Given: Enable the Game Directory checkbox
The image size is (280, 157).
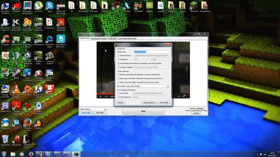Looking at the screenshot, I should click(119, 55).
